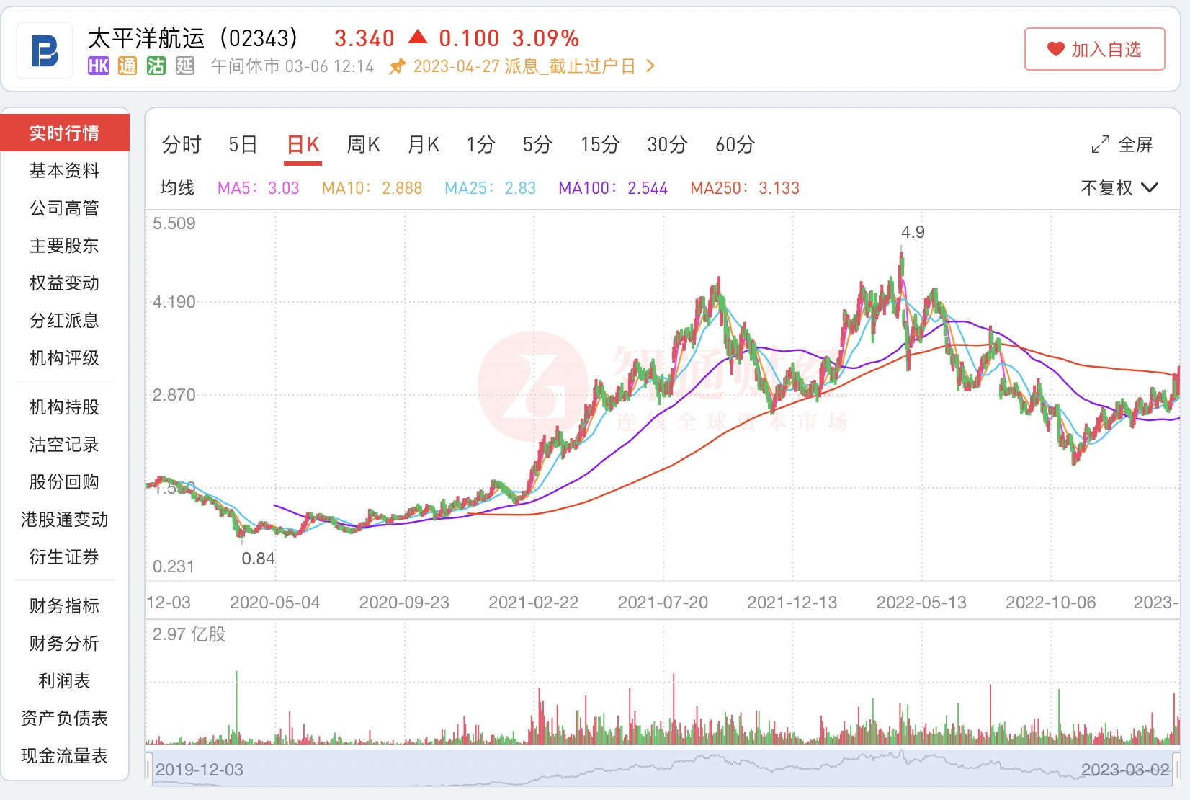Toggle the MA100 moving average line
The width and height of the screenshot is (1190, 800).
click(x=612, y=188)
